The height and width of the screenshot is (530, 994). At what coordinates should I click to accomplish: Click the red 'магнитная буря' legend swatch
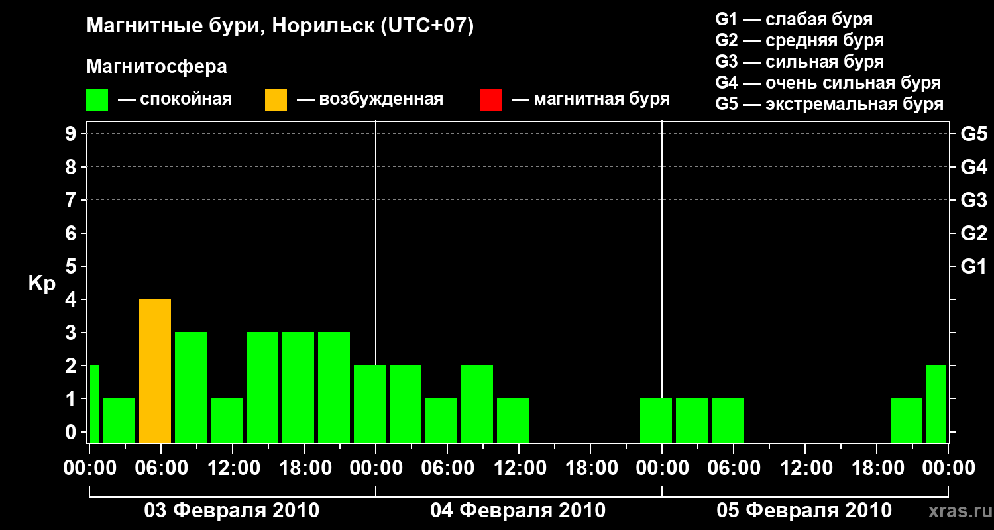tap(491, 100)
